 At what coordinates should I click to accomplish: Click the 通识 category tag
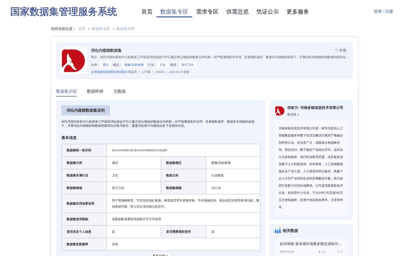pos(106,65)
